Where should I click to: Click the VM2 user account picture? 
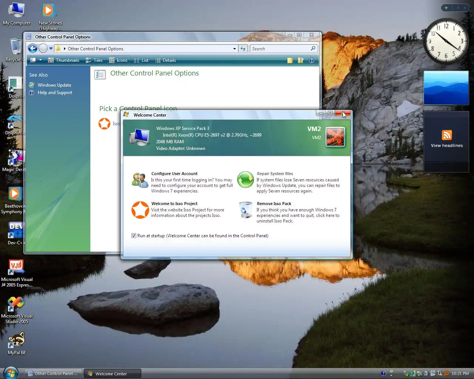(x=335, y=137)
